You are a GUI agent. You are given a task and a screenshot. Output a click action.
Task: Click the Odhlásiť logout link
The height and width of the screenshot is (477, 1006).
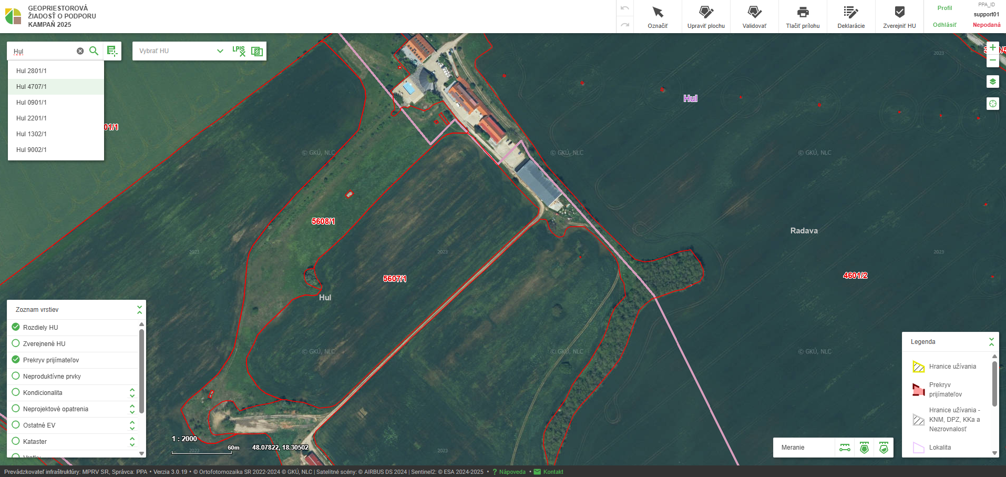tap(945, 25)
